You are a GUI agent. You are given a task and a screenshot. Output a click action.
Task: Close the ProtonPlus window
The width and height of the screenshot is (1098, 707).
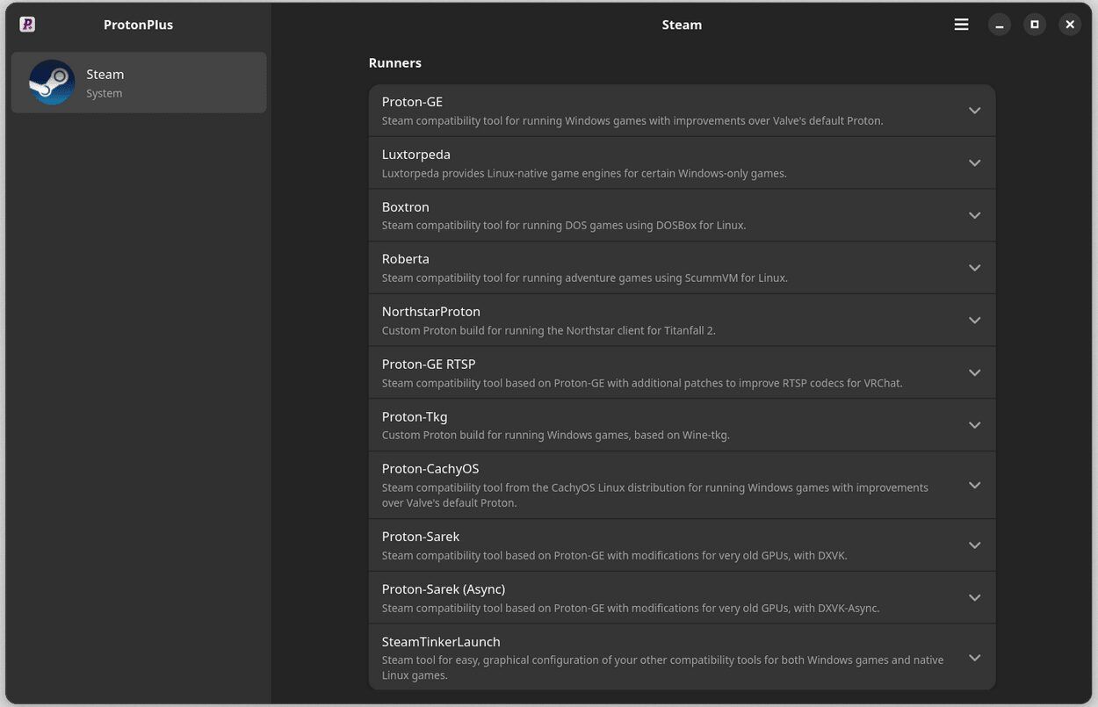pos(1070,25)
